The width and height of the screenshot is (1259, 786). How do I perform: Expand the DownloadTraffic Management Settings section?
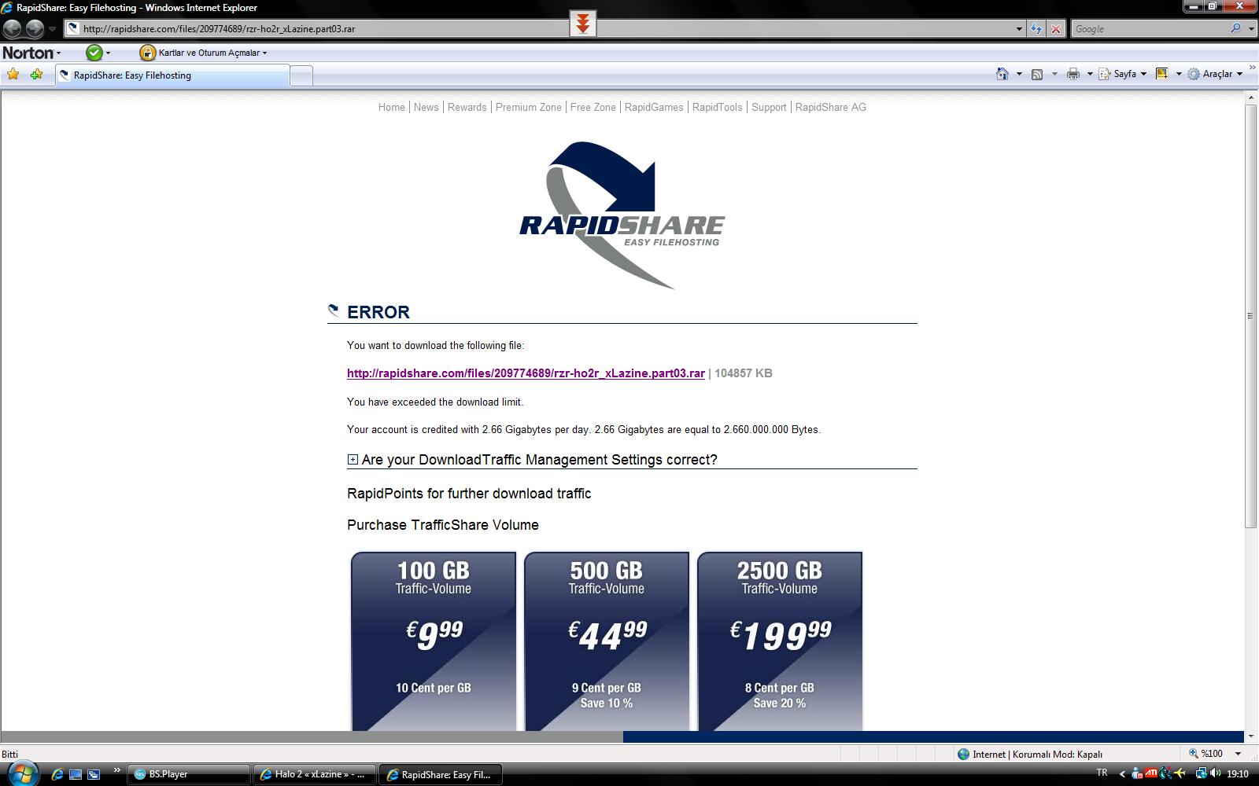(353, 460)
